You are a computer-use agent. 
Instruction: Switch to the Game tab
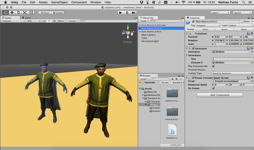[x=26, y=18]
